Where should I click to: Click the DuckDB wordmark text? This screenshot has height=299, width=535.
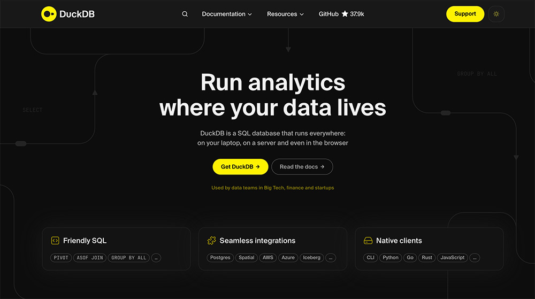coord(77,14)
